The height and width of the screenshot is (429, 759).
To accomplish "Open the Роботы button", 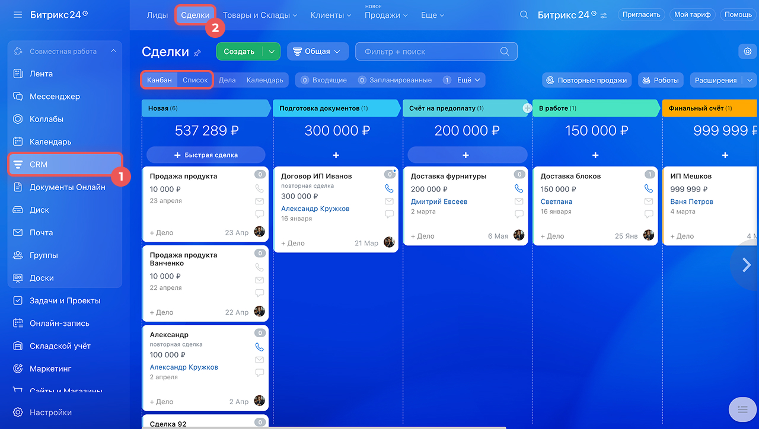I will [661, 80].
